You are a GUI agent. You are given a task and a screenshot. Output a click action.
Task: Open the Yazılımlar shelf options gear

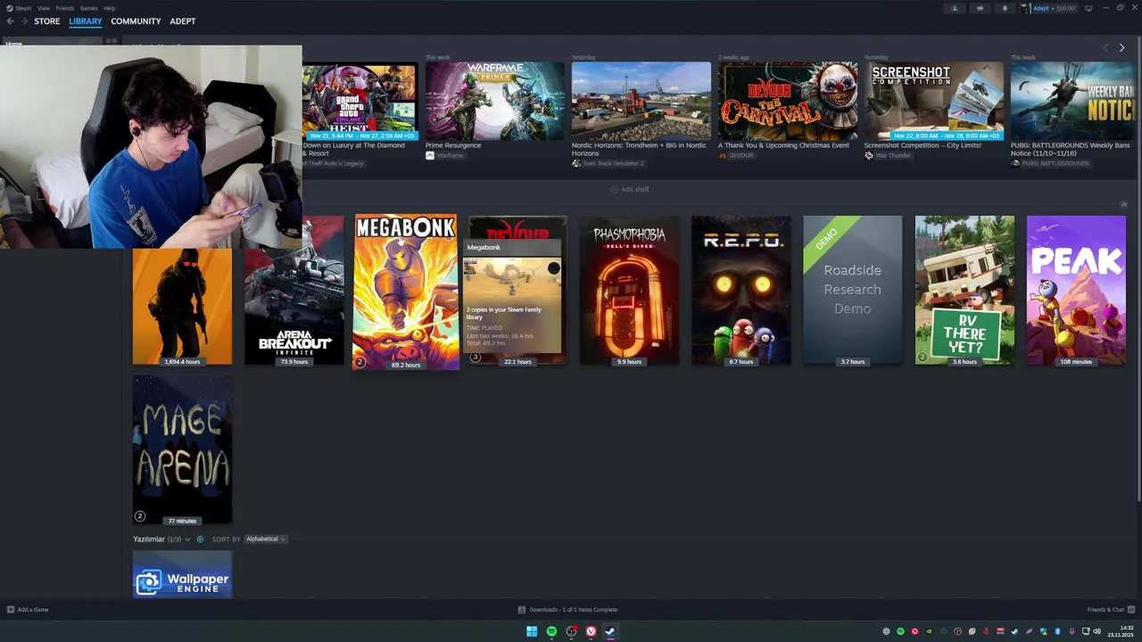200,539
